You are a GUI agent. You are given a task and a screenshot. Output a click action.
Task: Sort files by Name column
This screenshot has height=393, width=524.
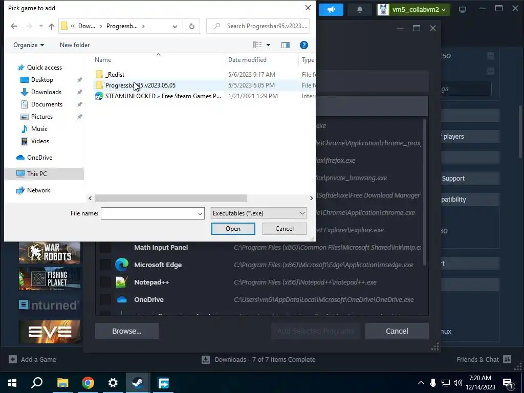pyautogui.click(x=102, y=60)
